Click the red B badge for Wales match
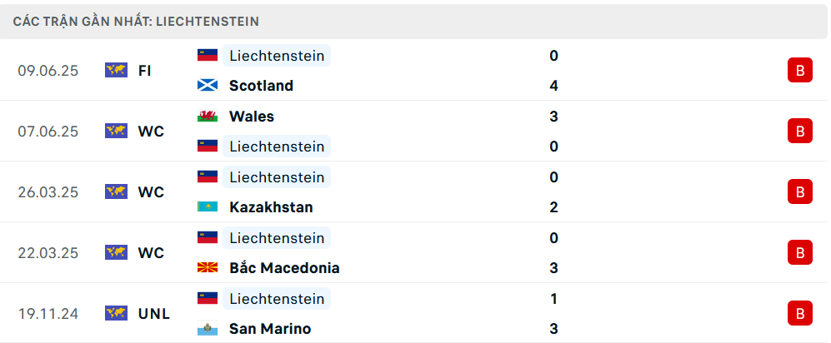The width and height of the screenshot is (831, 343). (799, 132)
